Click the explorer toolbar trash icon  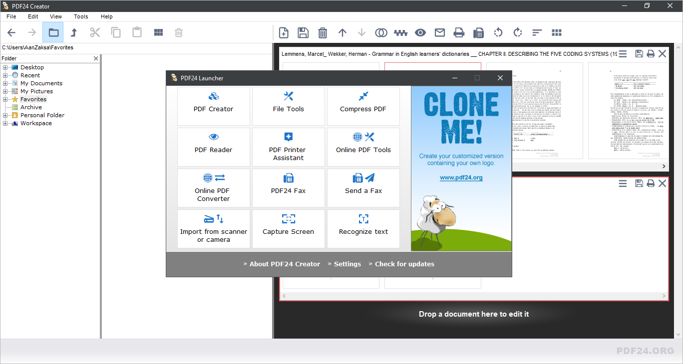tap(179, 33)
